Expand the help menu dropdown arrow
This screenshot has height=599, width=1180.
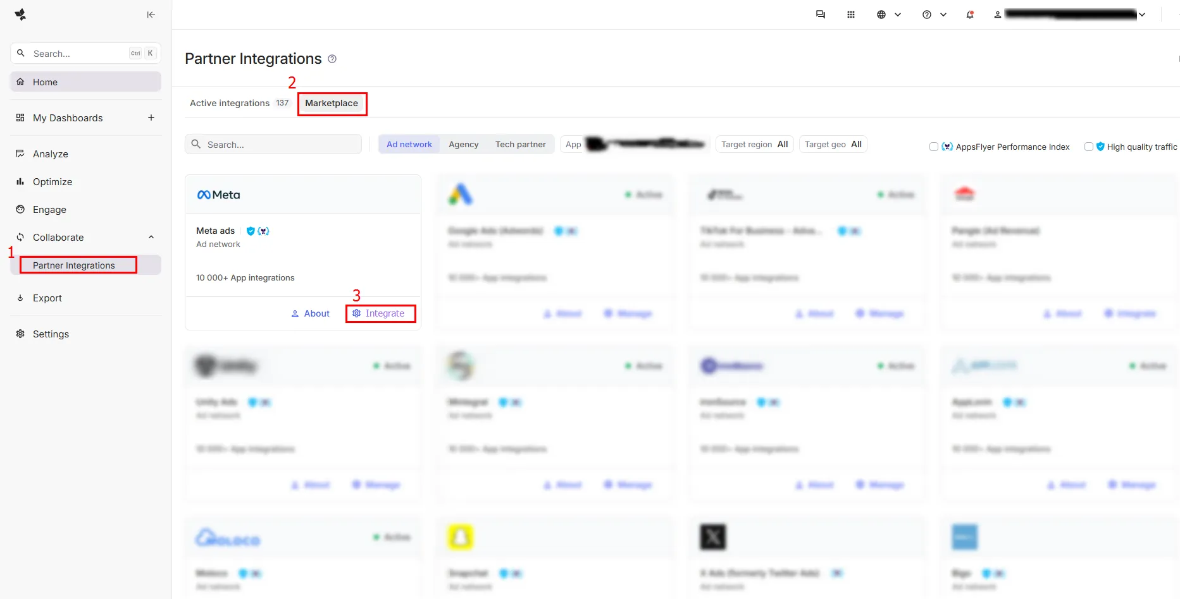[x=943, y=15]
